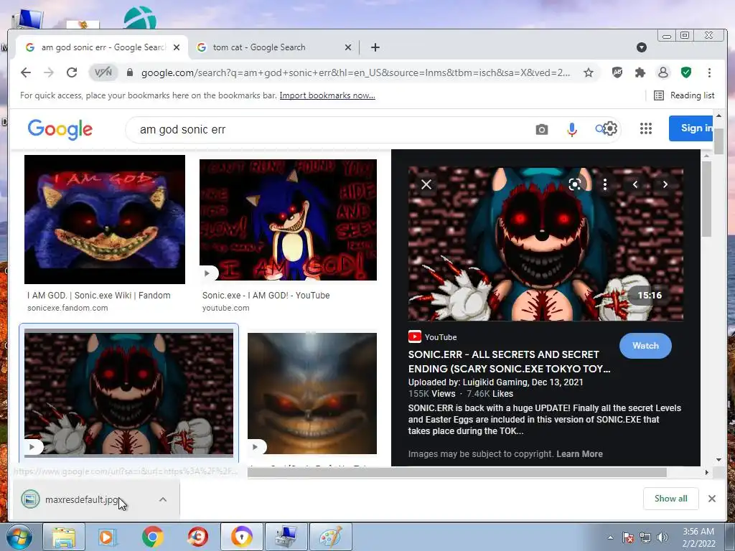Click the search box with 'am god sonic err'
The image size is (735, 551).
tap(328, 130)
